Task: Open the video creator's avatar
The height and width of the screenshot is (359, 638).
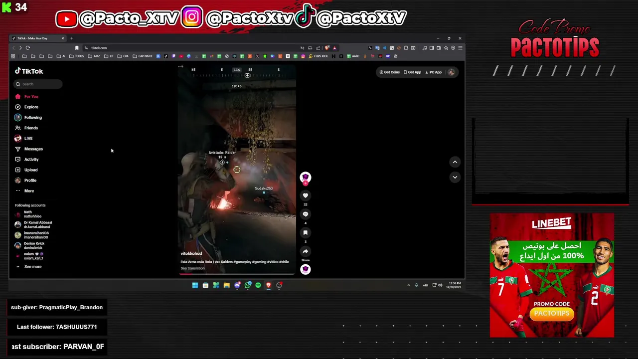Action: [x=306, y=177]
